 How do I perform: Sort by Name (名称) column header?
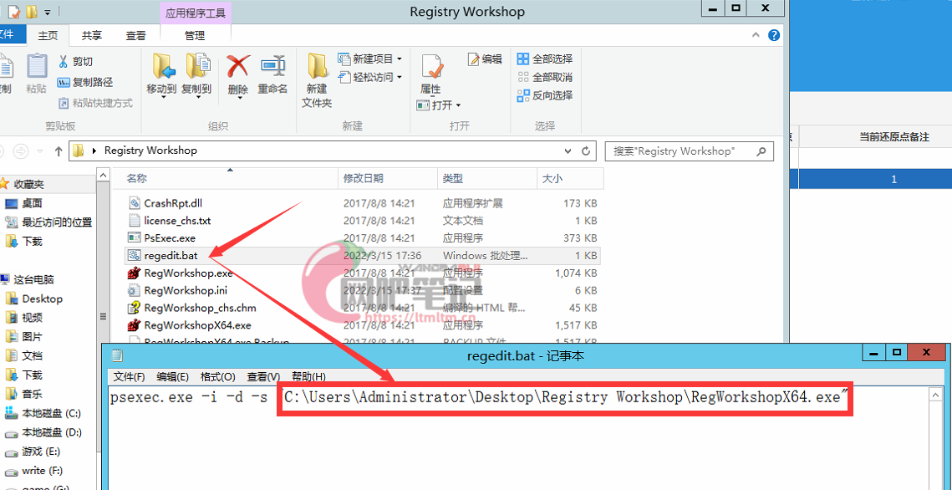tap(225, 178)
